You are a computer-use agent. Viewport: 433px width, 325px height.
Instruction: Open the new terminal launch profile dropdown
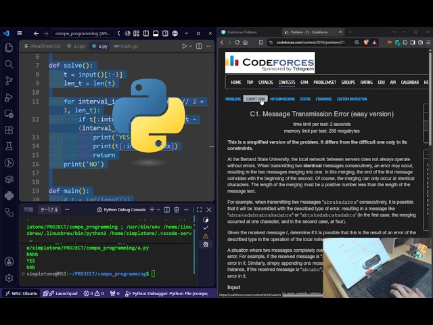point(158,210)
